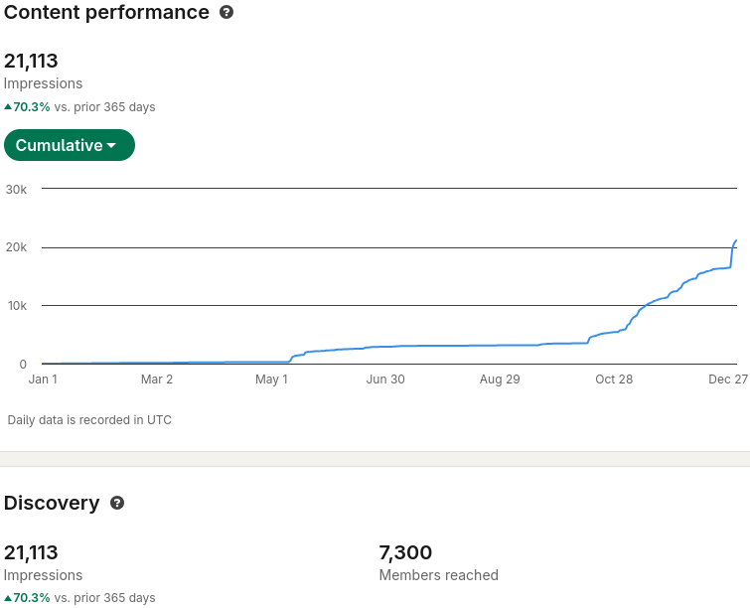Viewport: 750px width, 608px height.
Task: Click 21,113 impressions number in Discovery section
Action: pos(31,552)
